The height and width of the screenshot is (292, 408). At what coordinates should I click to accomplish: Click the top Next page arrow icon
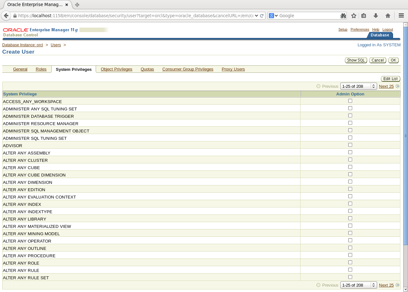(397, 86)
